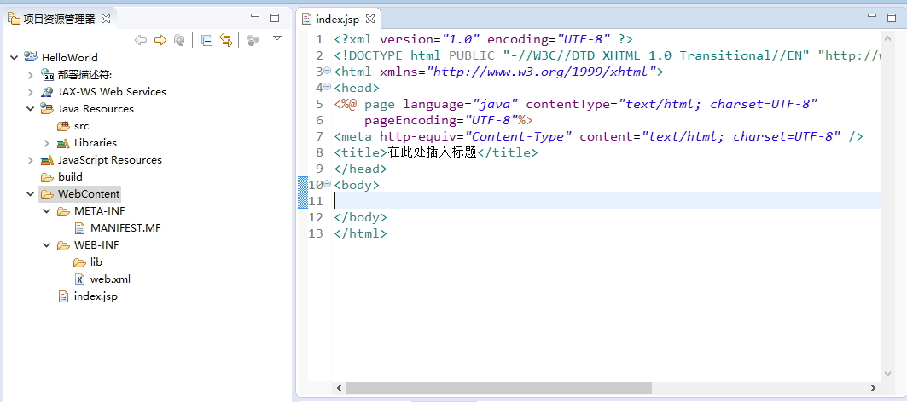The height and width of the screenshot is (402, 907).
Task: Toggle fold marker on the body line
Action: pyautogui.click(x=328, y=185)
